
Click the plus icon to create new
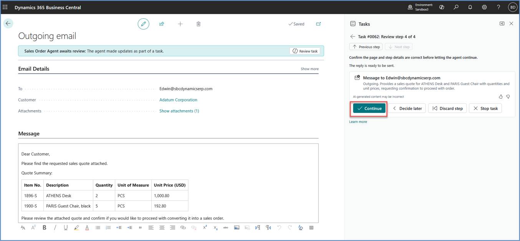[180, 24]
